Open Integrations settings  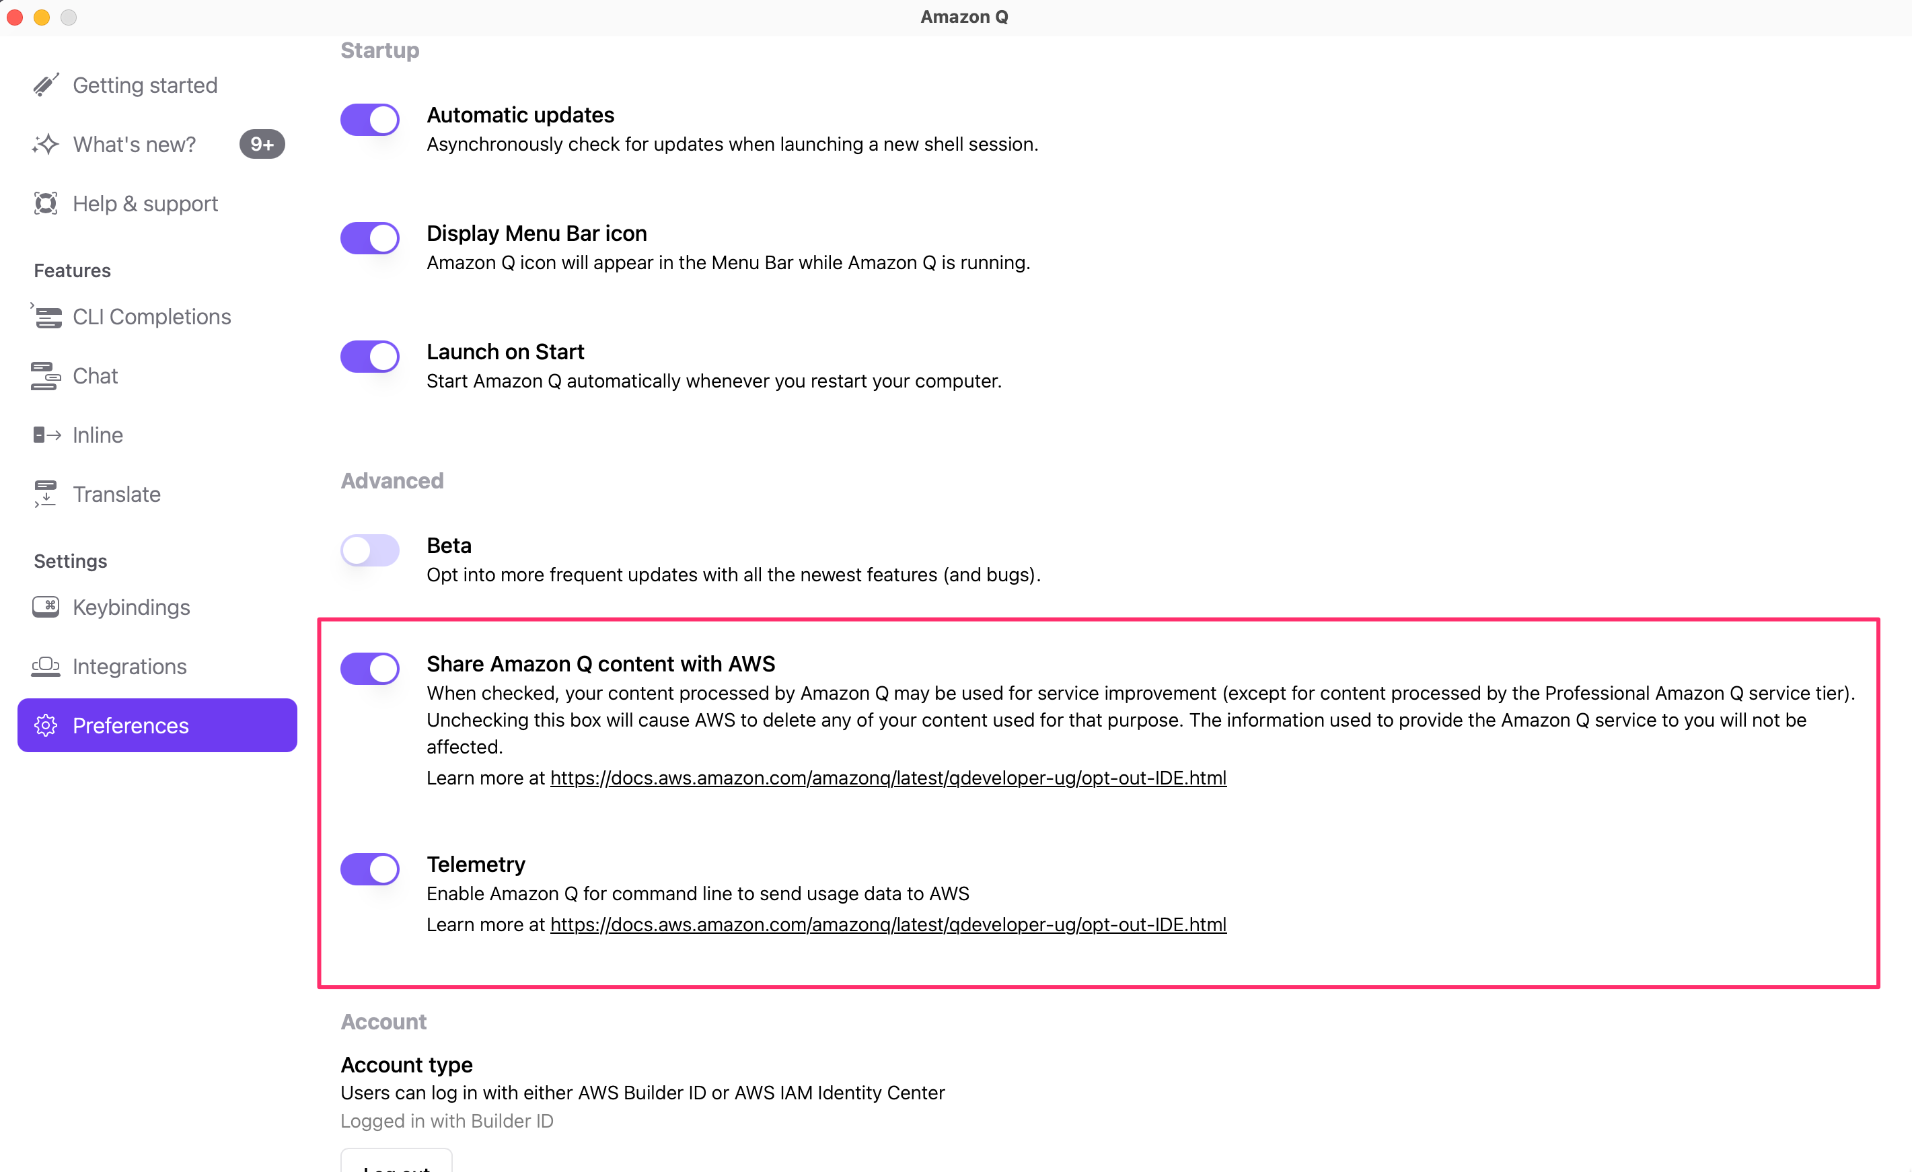pyautogui.click(x=157, y=666)
